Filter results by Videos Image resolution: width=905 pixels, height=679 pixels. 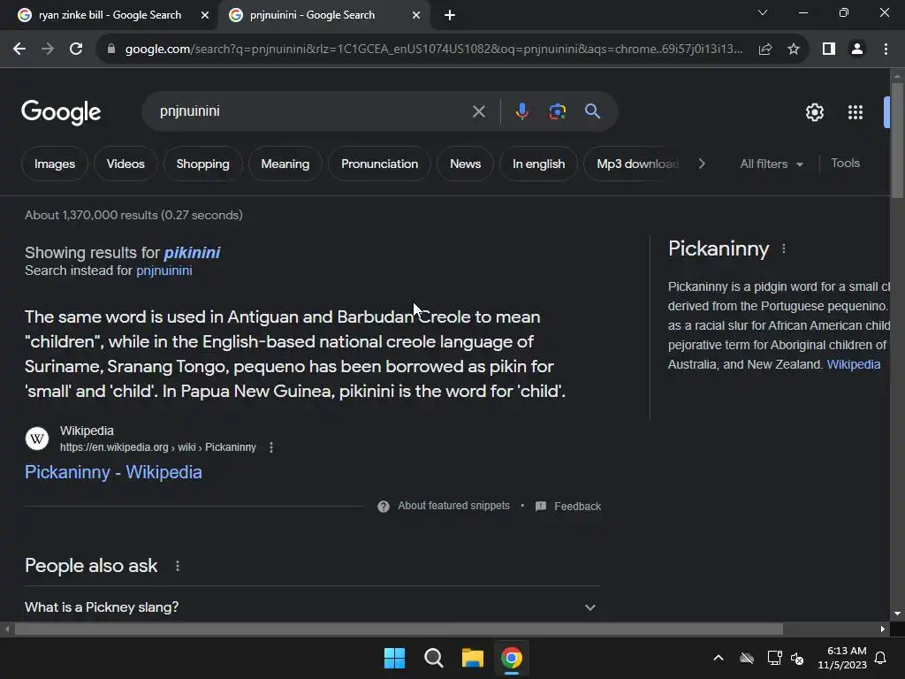[x=125, y=164]
